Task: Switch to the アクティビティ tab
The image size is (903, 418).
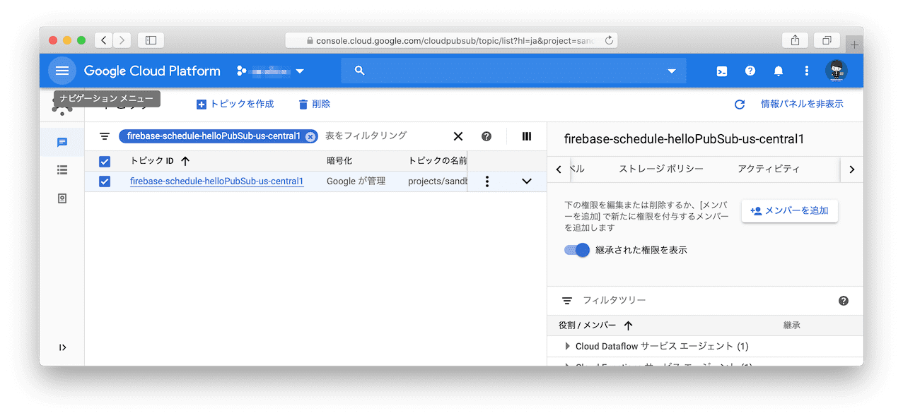Action: (x=769, y=169)
